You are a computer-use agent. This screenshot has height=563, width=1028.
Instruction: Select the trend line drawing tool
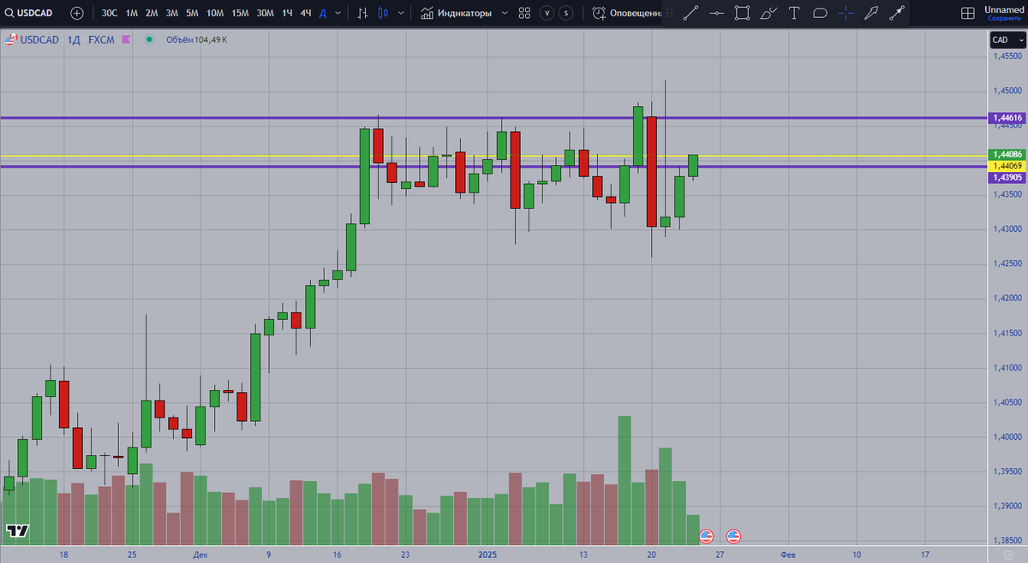tap(691, 13)
